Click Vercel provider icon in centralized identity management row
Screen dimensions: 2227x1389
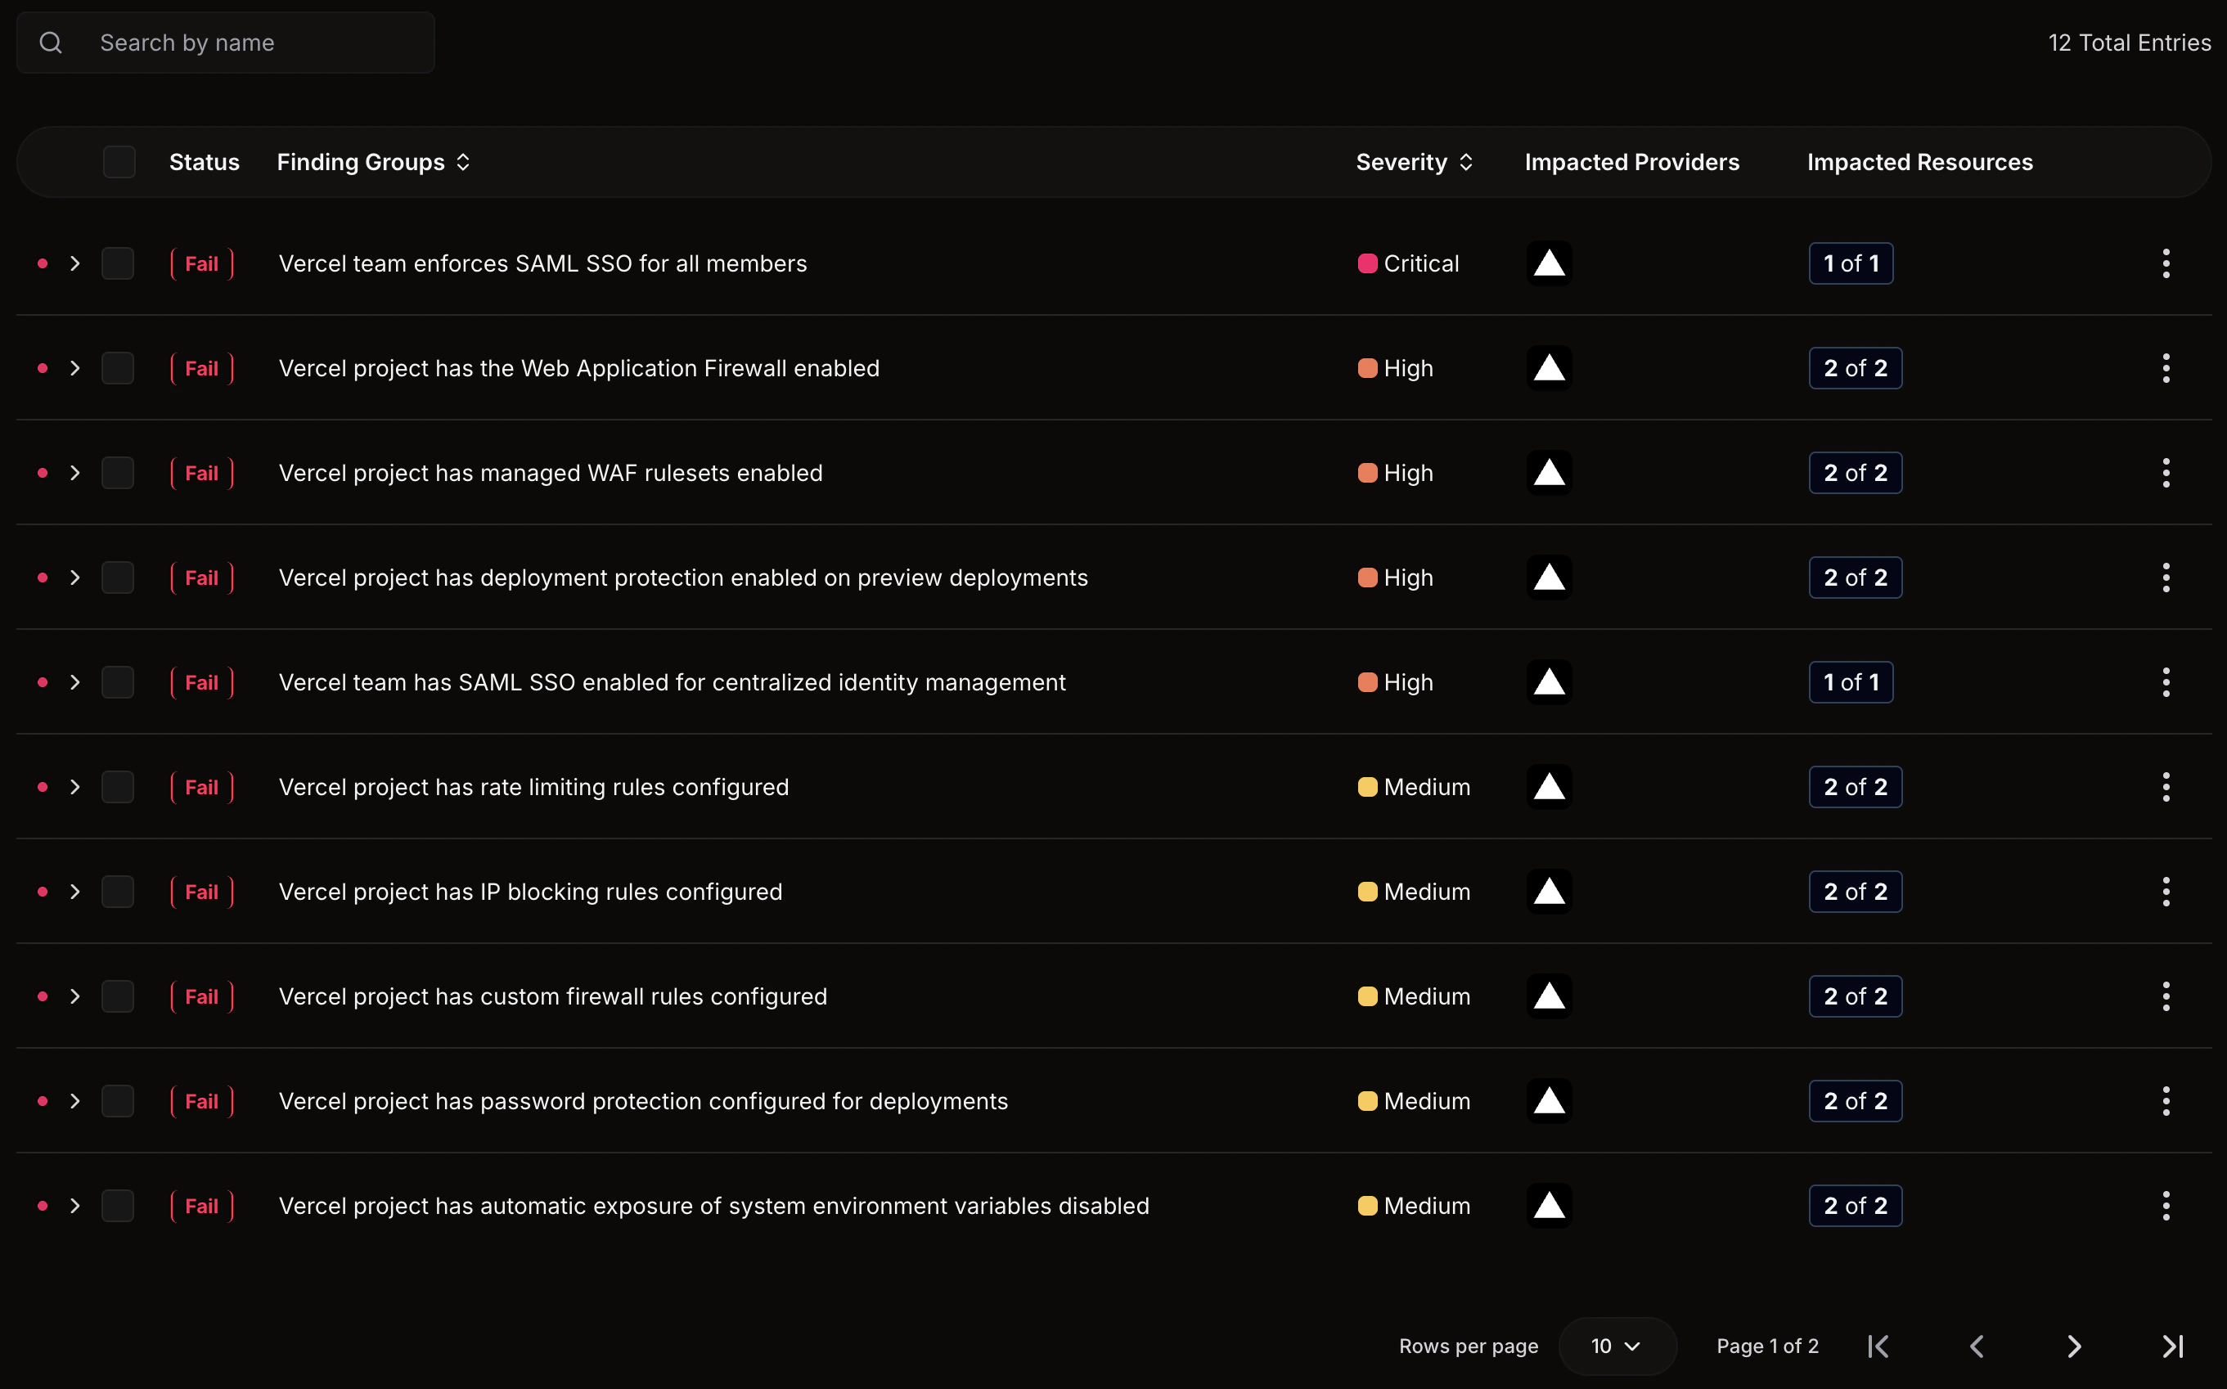(1549, 682)
